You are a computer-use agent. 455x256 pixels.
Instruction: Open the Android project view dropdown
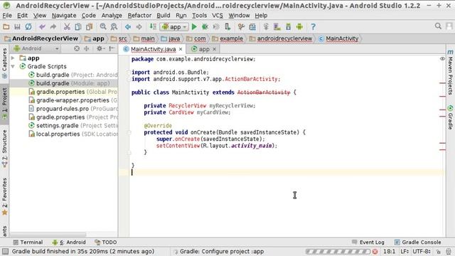pos(36,48)
